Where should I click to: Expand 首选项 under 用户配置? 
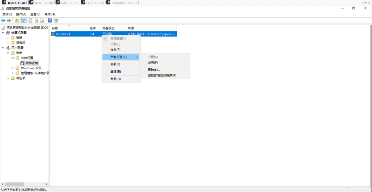click(8, 78)
